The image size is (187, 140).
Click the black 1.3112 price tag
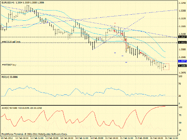coord(182,43)
